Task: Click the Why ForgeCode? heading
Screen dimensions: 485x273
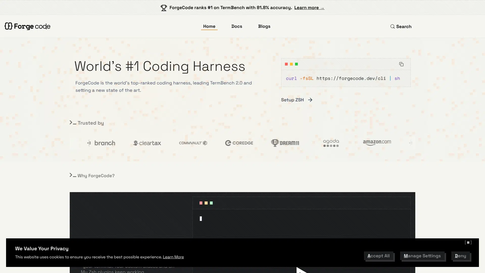Action: click(x=96, y=176)
